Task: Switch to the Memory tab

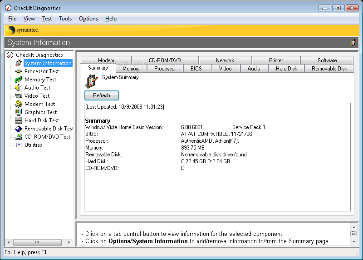Action: (131, 69)
